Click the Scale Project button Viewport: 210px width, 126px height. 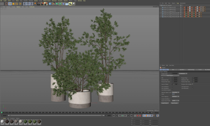click(170, 76)
